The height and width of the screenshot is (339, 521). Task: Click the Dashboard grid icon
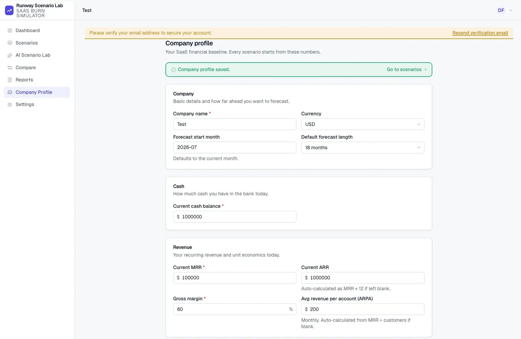pyautogui.click(x=10, y=30)
